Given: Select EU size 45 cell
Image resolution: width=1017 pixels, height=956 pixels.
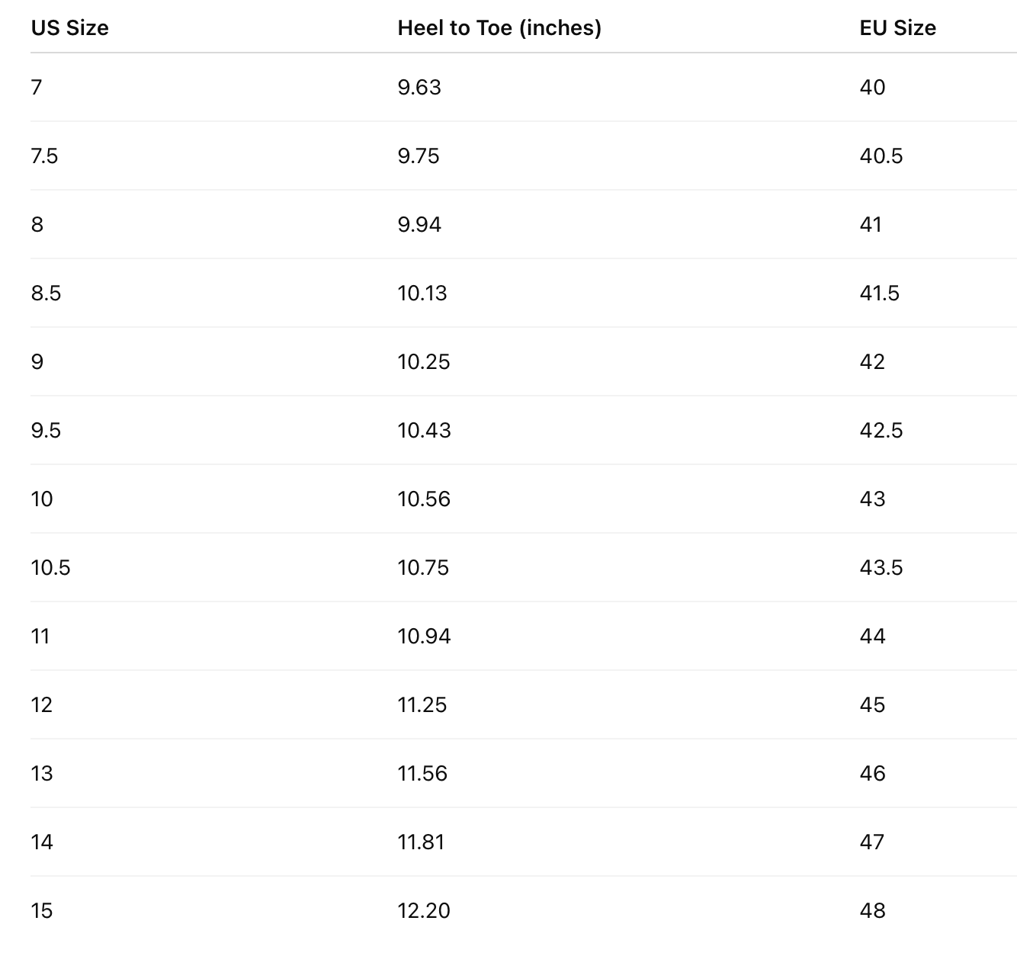Looking at the screenshot, I should (x=872, y=705).
